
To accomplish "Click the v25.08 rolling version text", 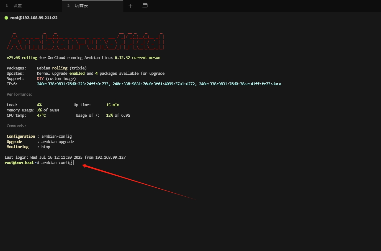I will pos(22,57).
